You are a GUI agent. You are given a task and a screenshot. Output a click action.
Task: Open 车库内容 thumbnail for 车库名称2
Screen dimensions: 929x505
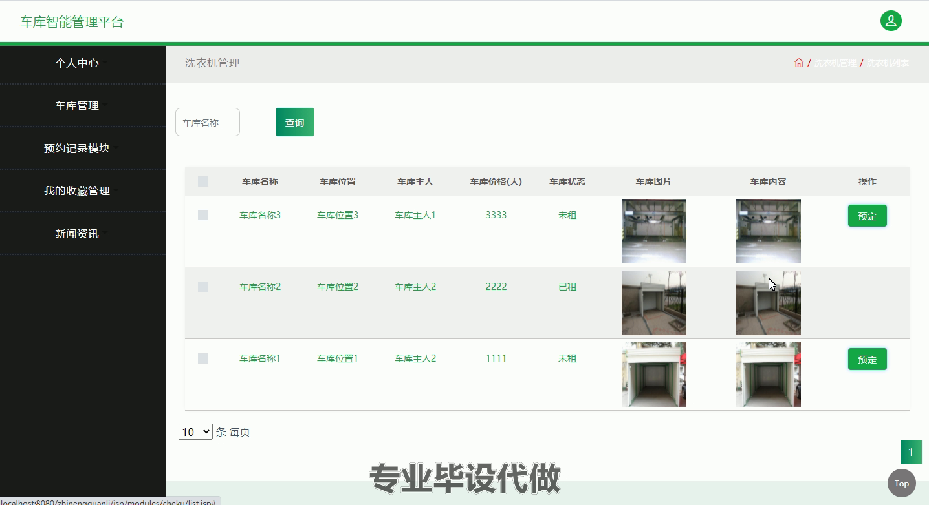769,303
